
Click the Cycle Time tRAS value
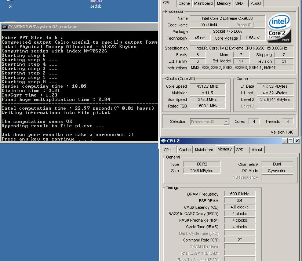tap(240, 227)
